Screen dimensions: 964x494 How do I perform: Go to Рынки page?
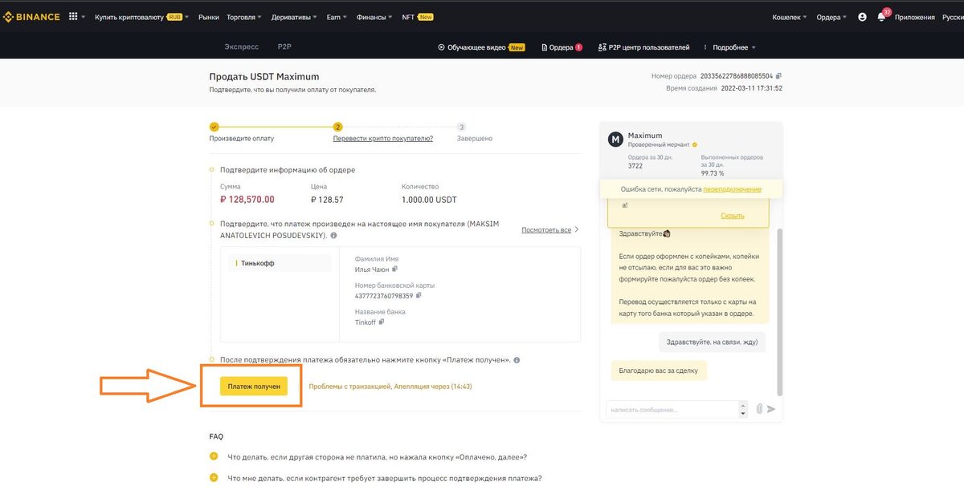[x=208, y=17]
